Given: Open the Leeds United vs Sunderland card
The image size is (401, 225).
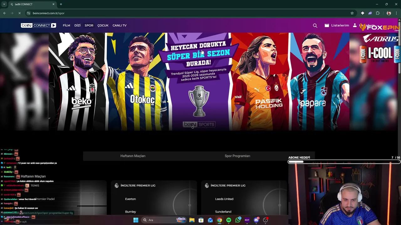Looking at the screenshot, I should point(244,198).
